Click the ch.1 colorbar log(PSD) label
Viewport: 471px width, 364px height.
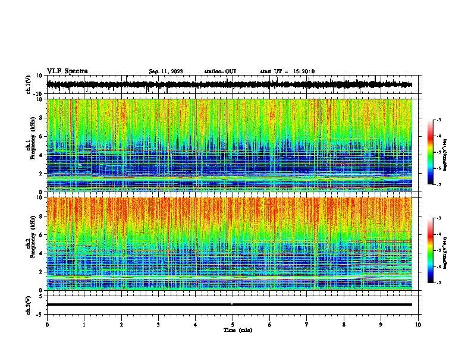pos(445,155)
